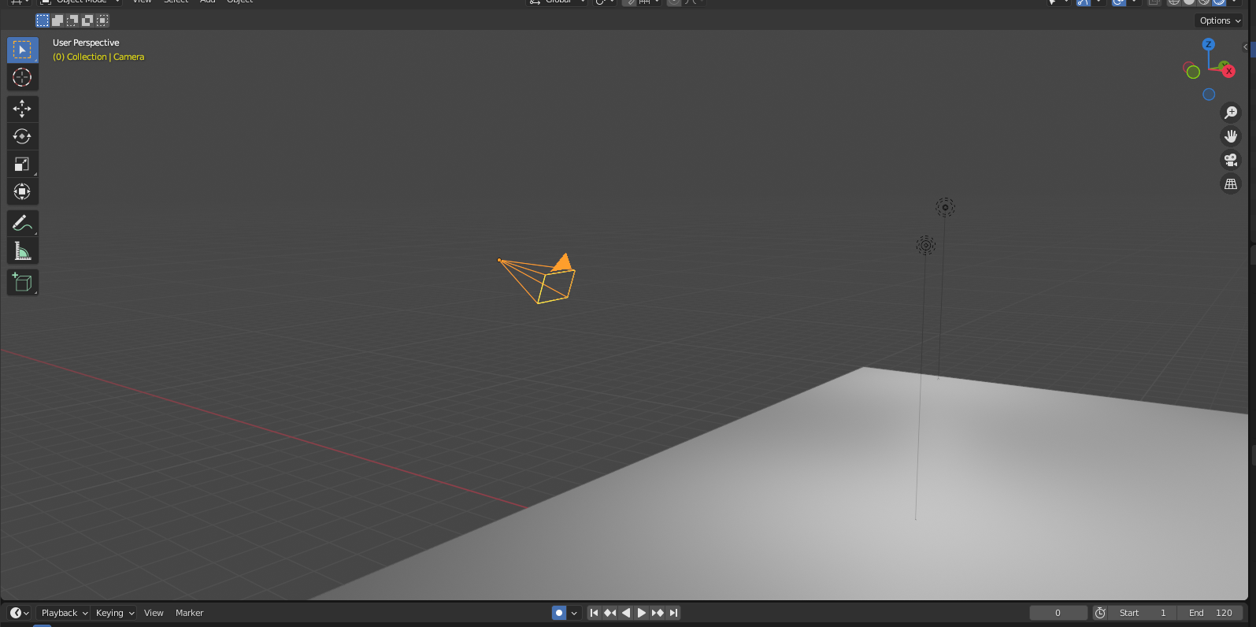Toggle the preview range clock icon
The width and height of the screenshot is (1256, 627).
click(x=1100, y=613)
